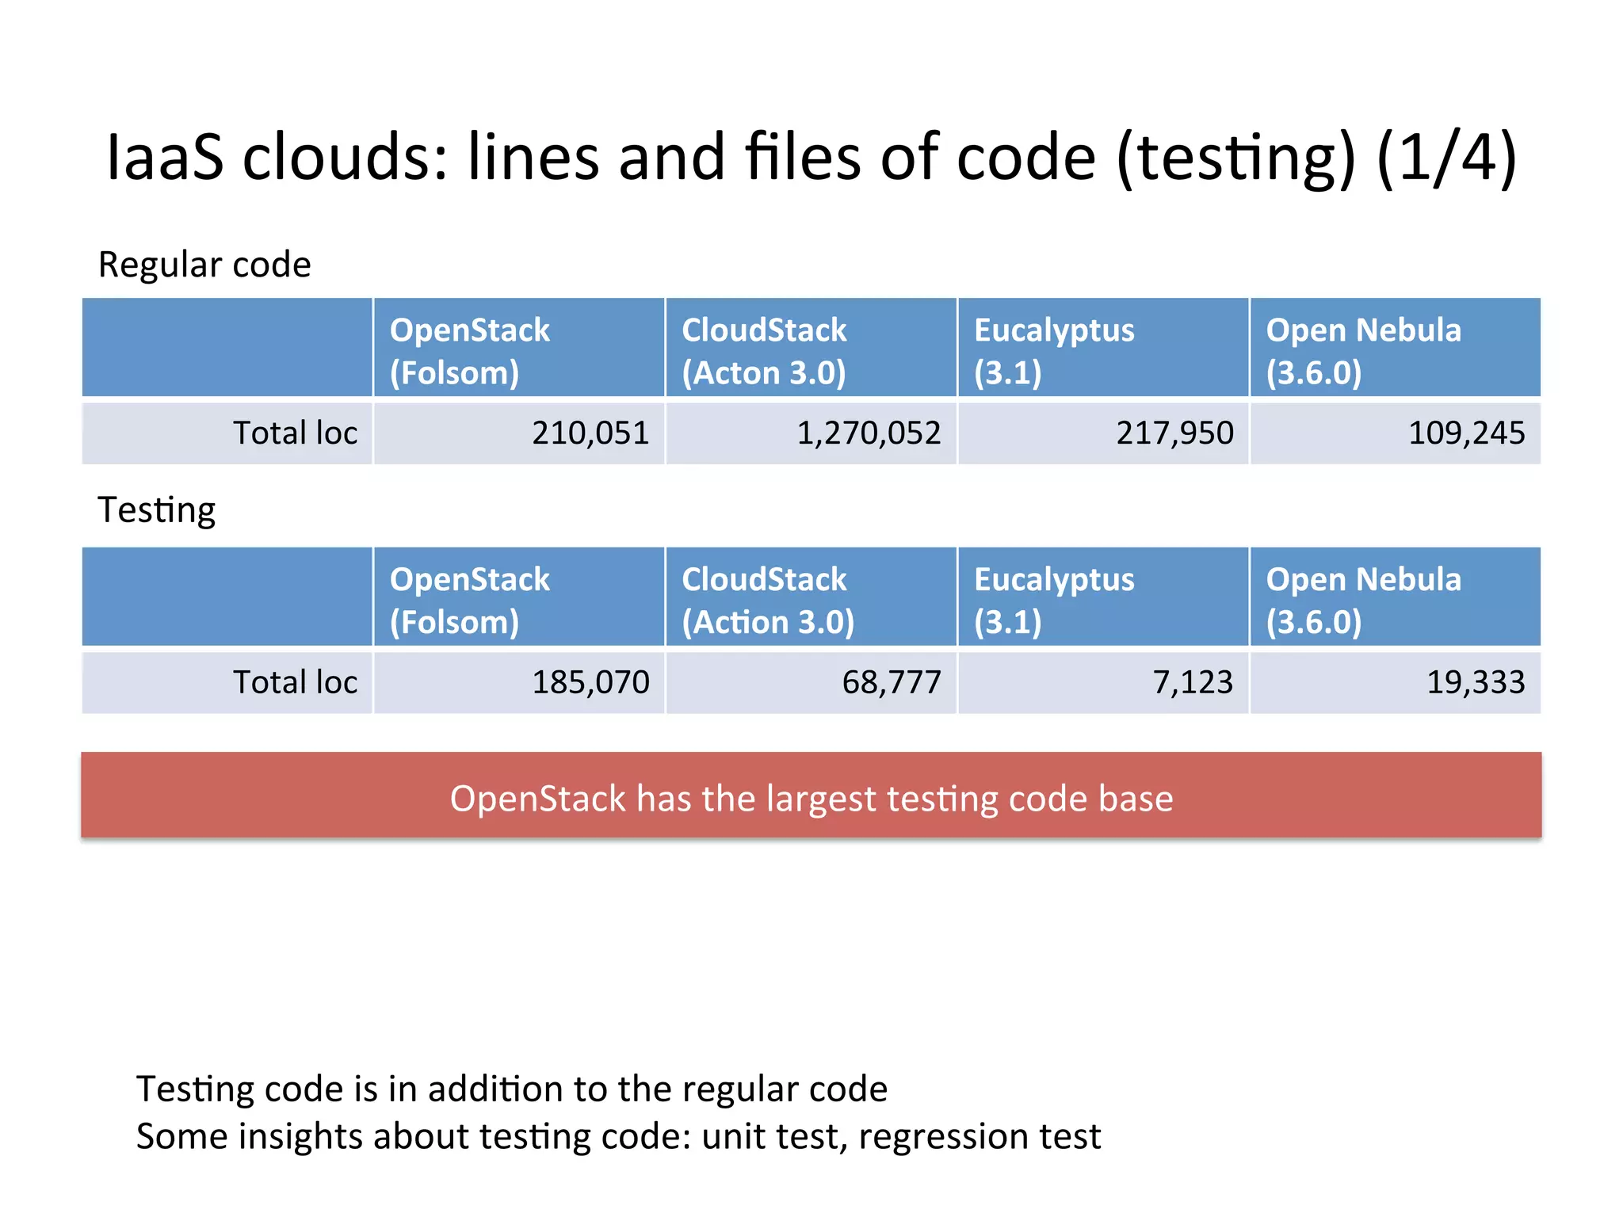Select the 'Regular code' label
This screenshot has height=1217, width=1623.
pos(204,265)
